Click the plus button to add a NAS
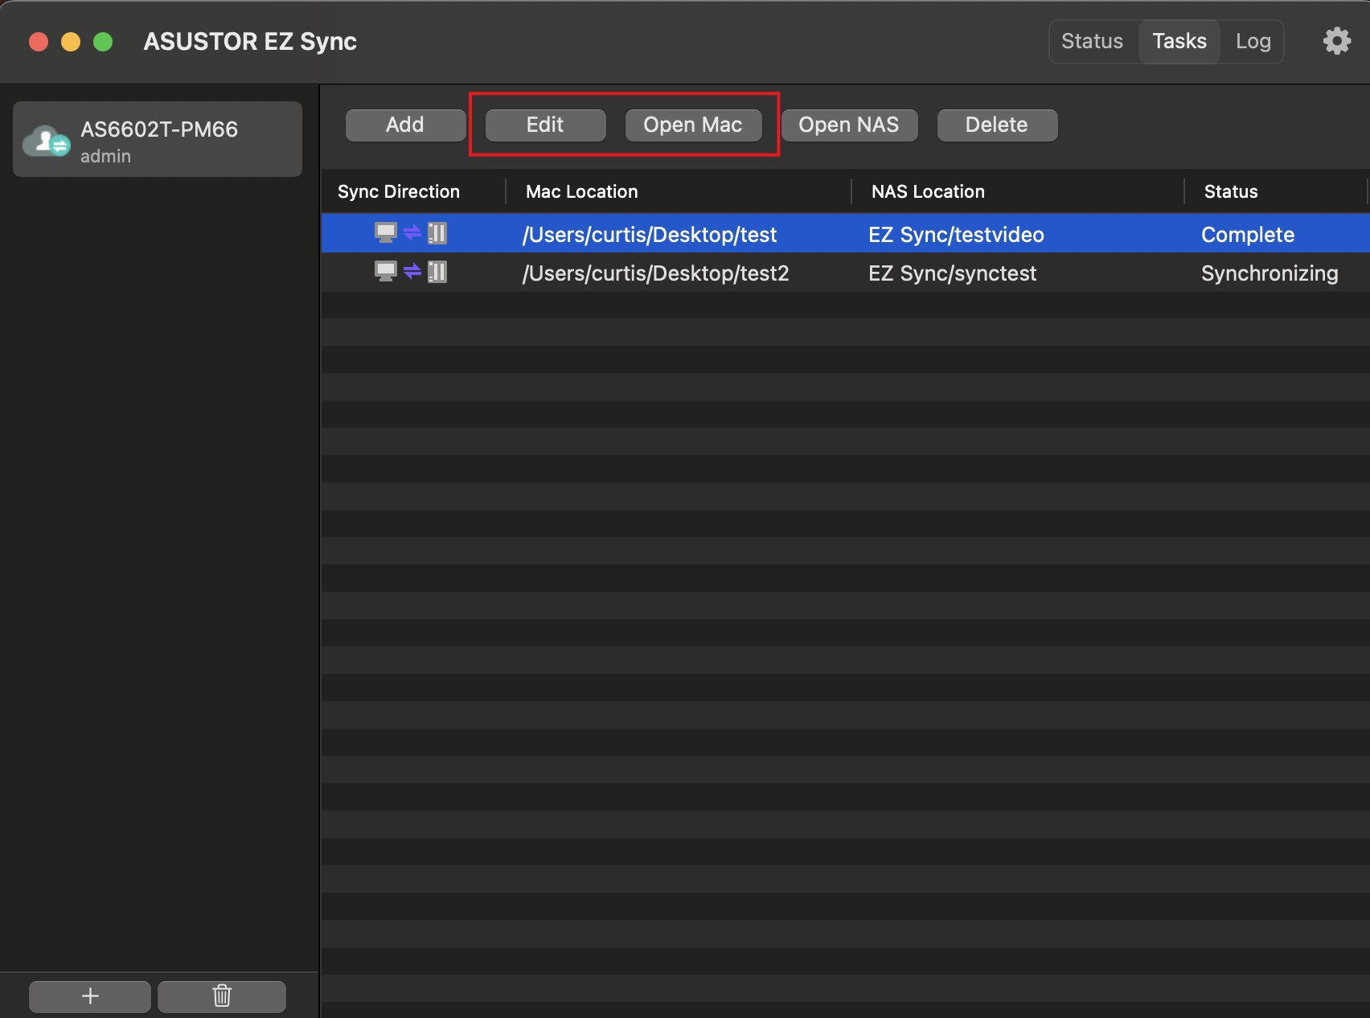Screen dimensions: 1370x1018 [90, 996]
